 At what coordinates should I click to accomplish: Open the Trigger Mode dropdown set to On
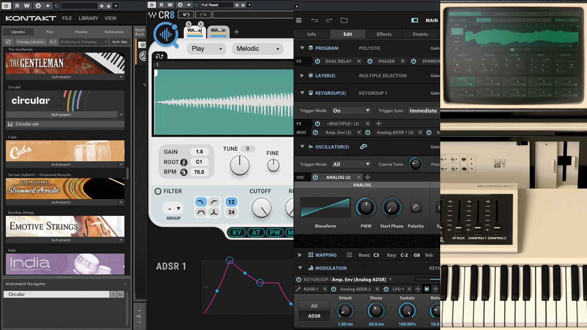[351, 110]
